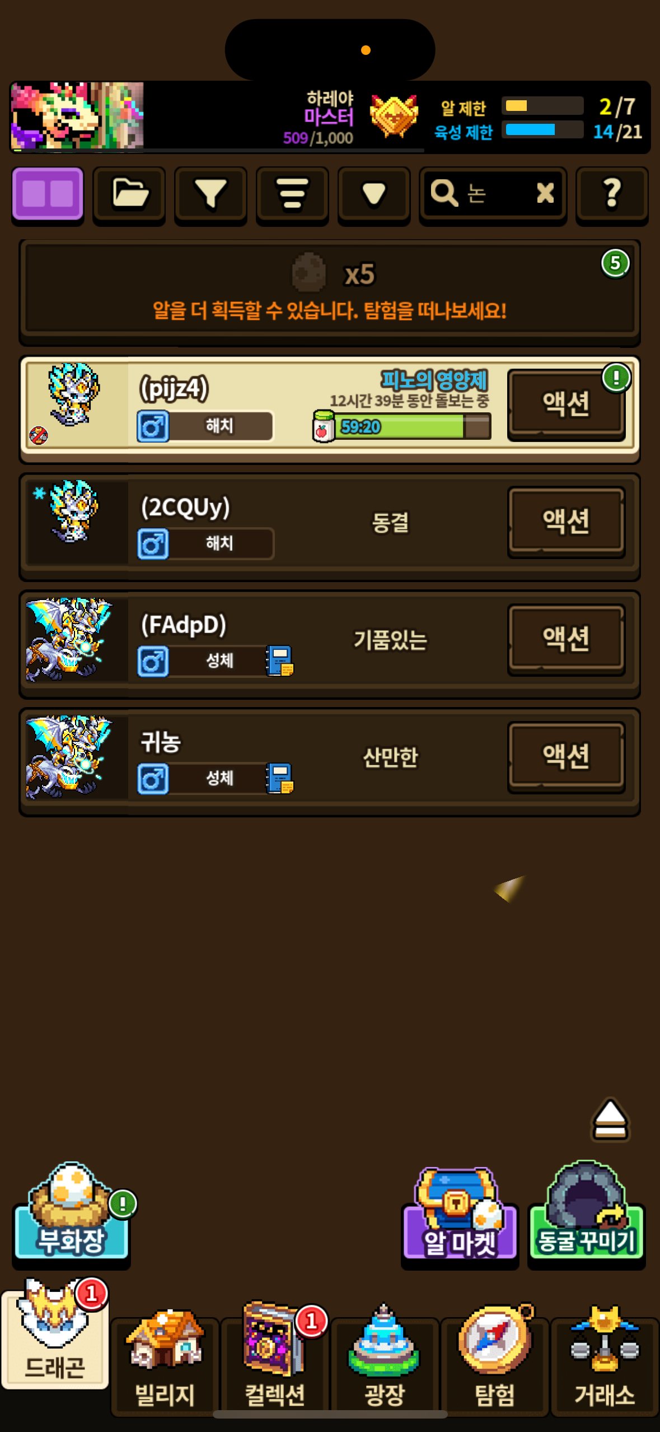Open the sort order lines icon
The image size is (660, 1432).
click(x=292, y=194)
